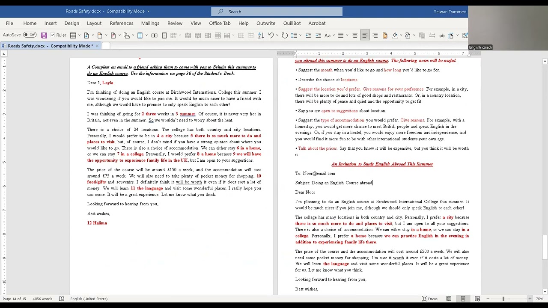Image resolution: width=548 pixels, height=308 pixels.
Task: Click the center alignment icon
Action: (x=355, y=35)
